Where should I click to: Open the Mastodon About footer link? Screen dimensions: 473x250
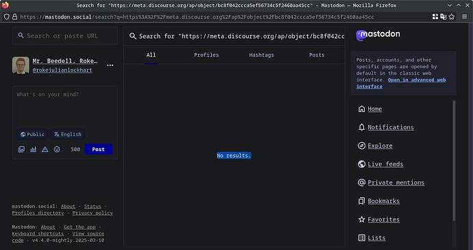(x=48, y=227)
